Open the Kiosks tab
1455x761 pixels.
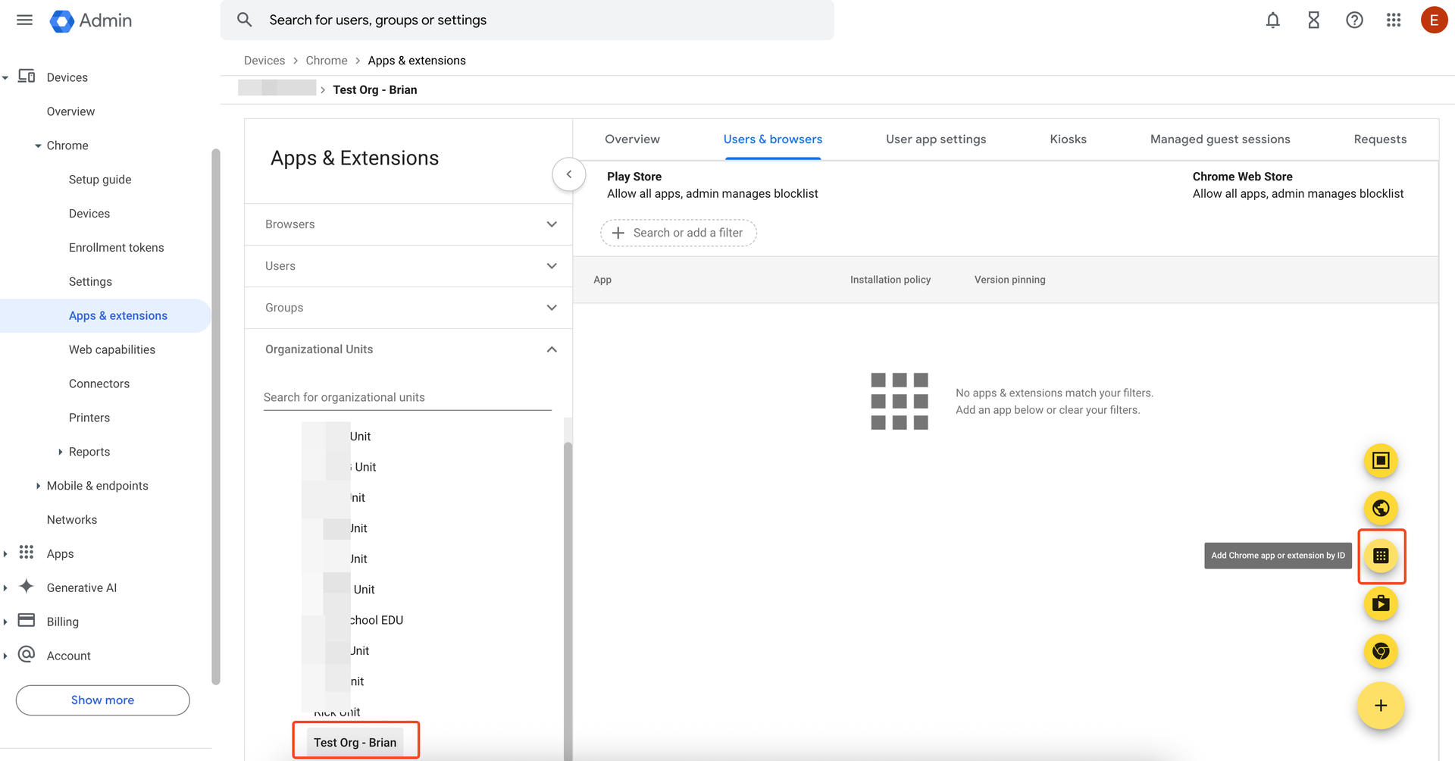click(x=1068, y=139)
